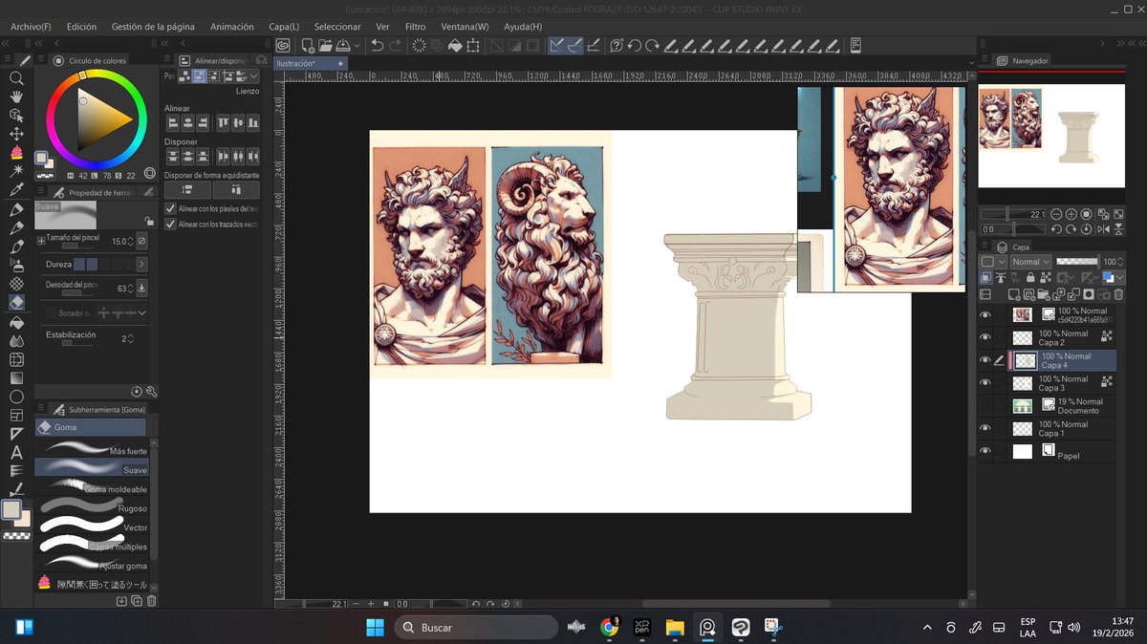
Task: Toggle the Borrador de checkbox
Action: pyautogui.click(x=52, y=312)
